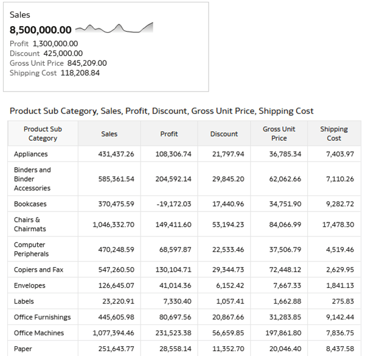Click the Shipping Cost 118,208.84 tile value
Viewport: 365px width, 356px height.
click(x=80, y=73)
